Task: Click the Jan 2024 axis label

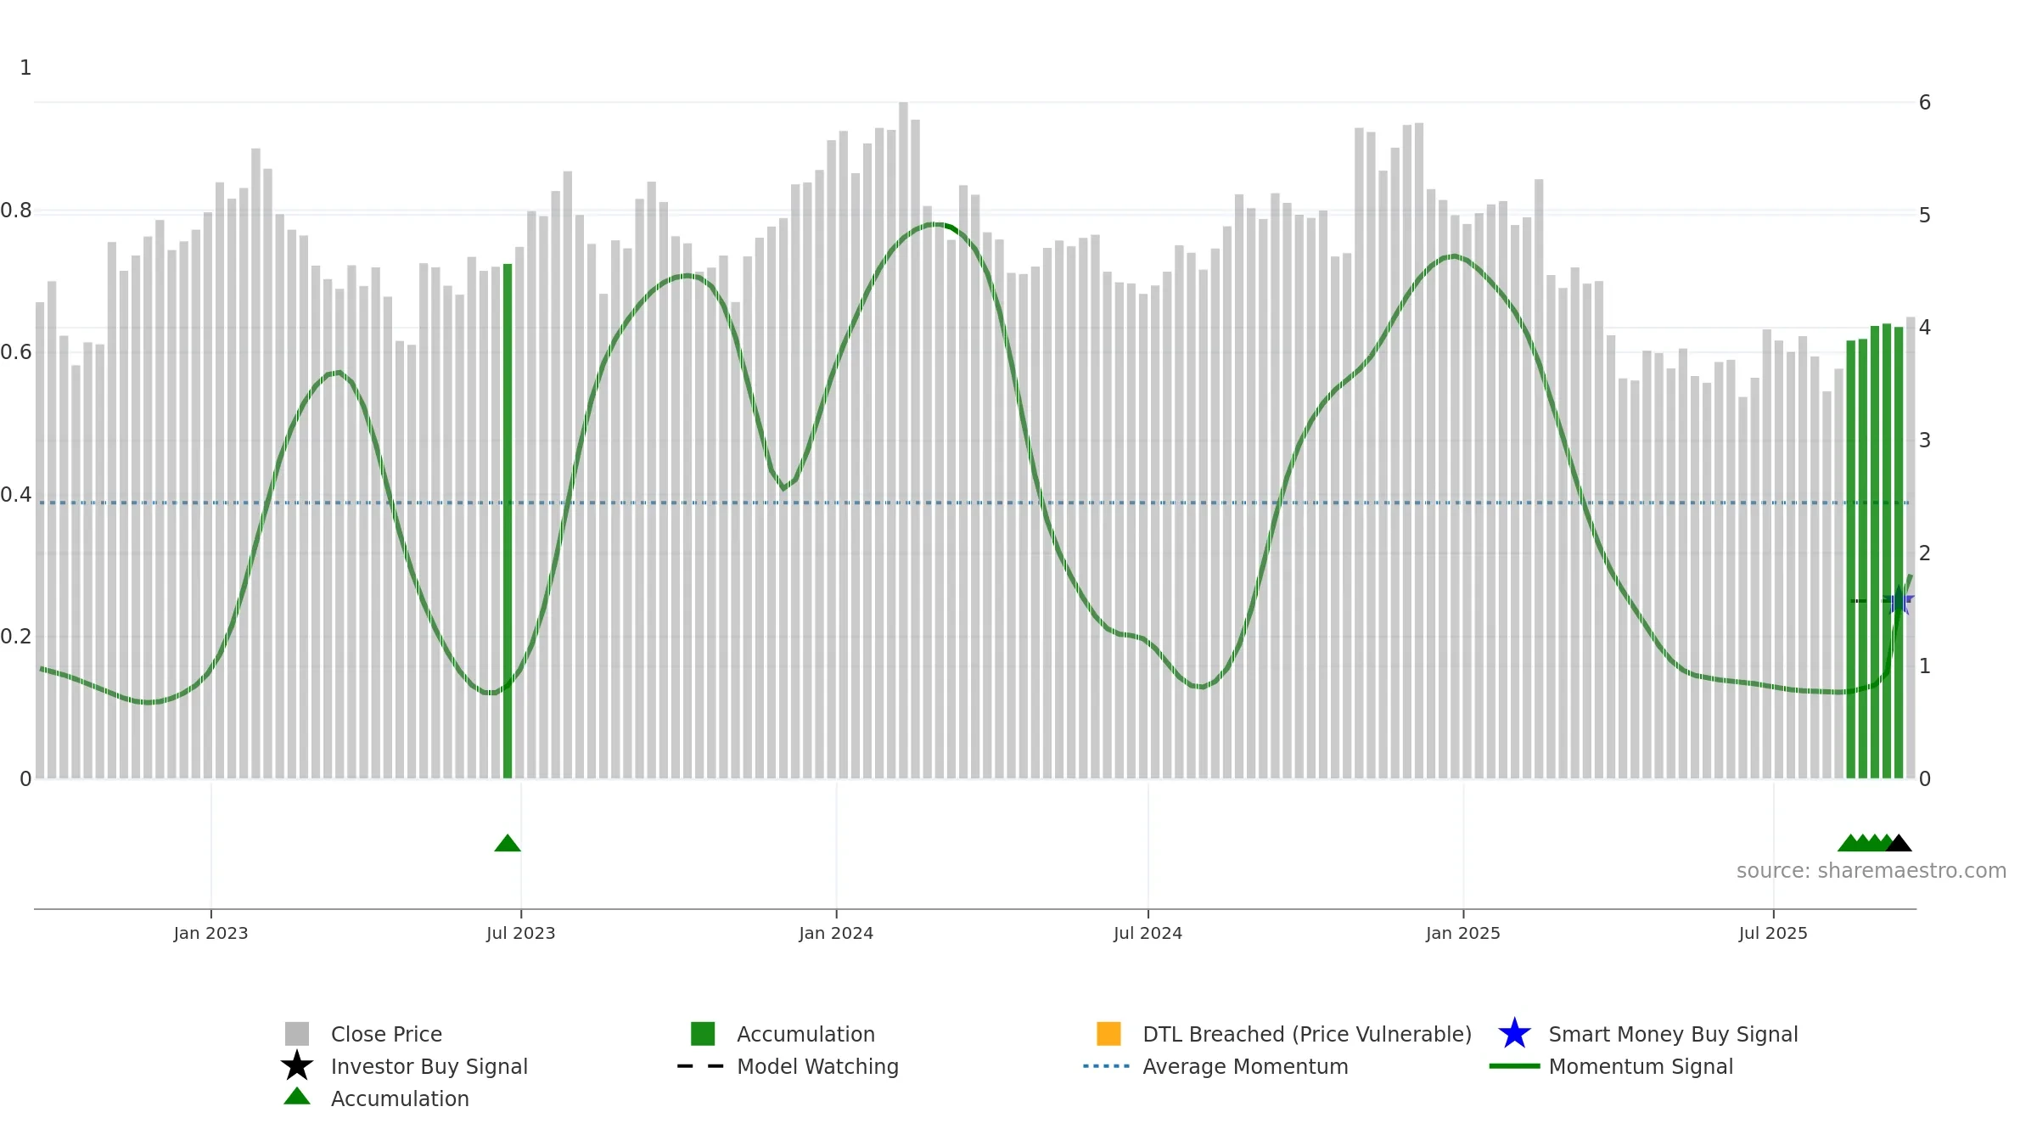Action: 836,933
